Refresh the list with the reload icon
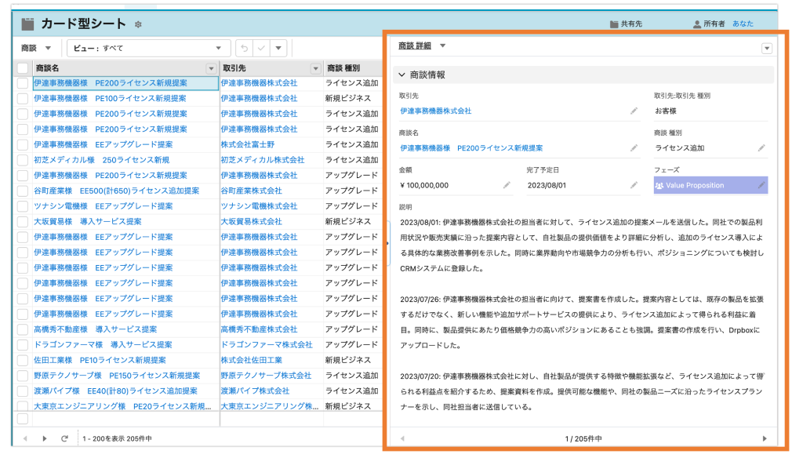This screenshot has width=803, height=465. point(64,438)
